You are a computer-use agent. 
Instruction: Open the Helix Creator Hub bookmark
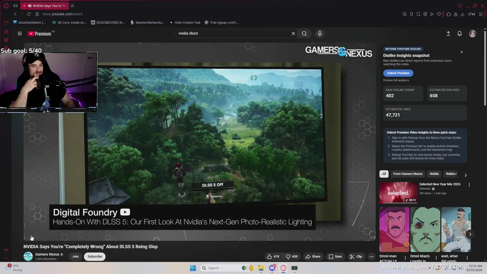185,22
